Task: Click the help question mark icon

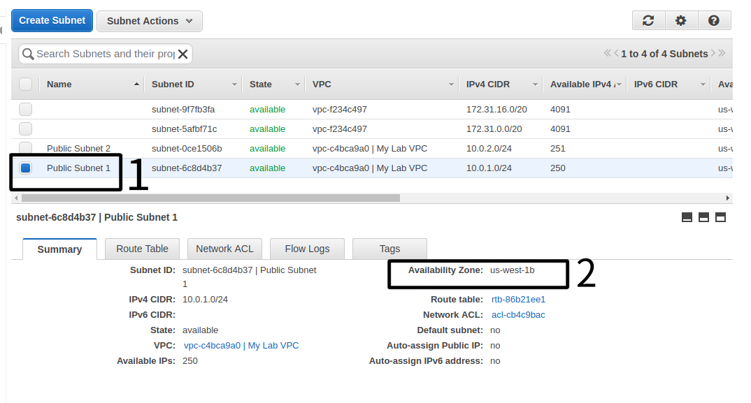Action: coord(714,21)
